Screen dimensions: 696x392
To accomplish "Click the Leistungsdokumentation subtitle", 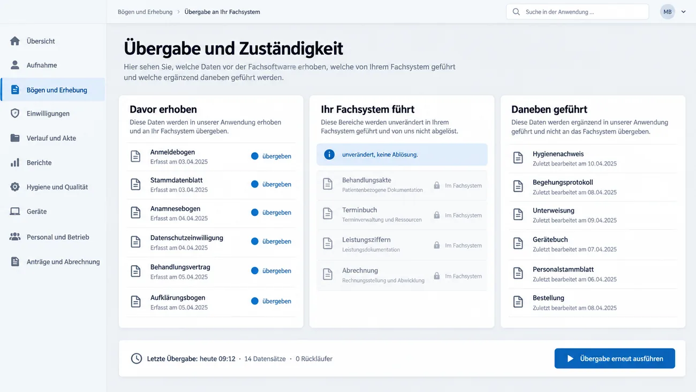I will [371, 250].
